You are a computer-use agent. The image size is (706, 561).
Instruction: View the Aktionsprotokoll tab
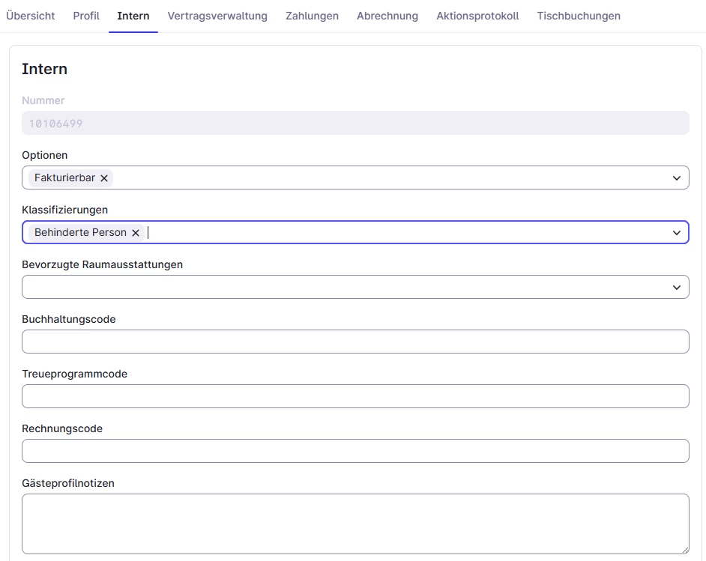pos(477,16)
